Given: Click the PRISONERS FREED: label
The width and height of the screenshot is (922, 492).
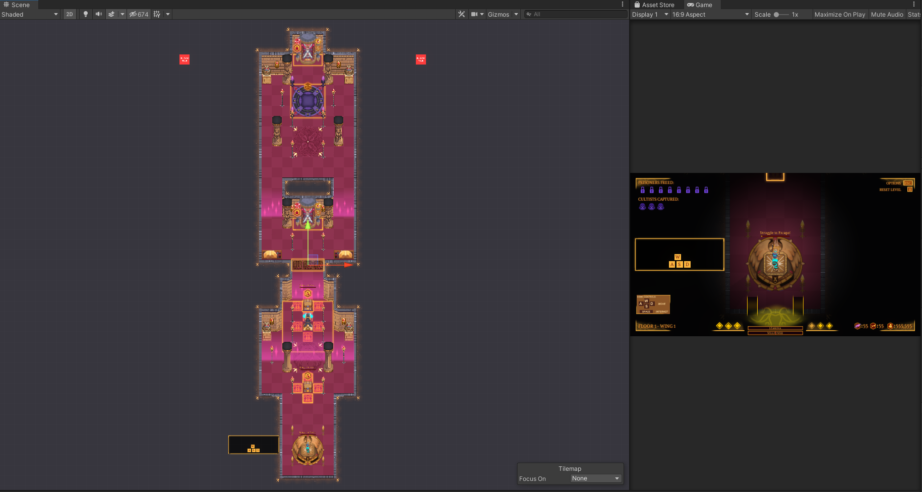Looking at the screenshot, I should pyautogui.click(x=656, y=182).
